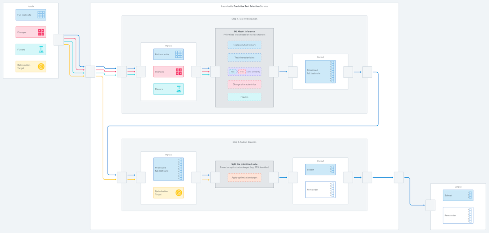Click the 'Inputs' heading inside Step 2
This screenshot has height=233, width=489.
click(169, 155)
